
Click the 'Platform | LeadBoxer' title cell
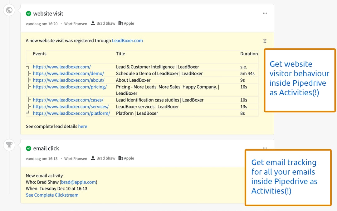pyautogui.click(x=137, y=113)
